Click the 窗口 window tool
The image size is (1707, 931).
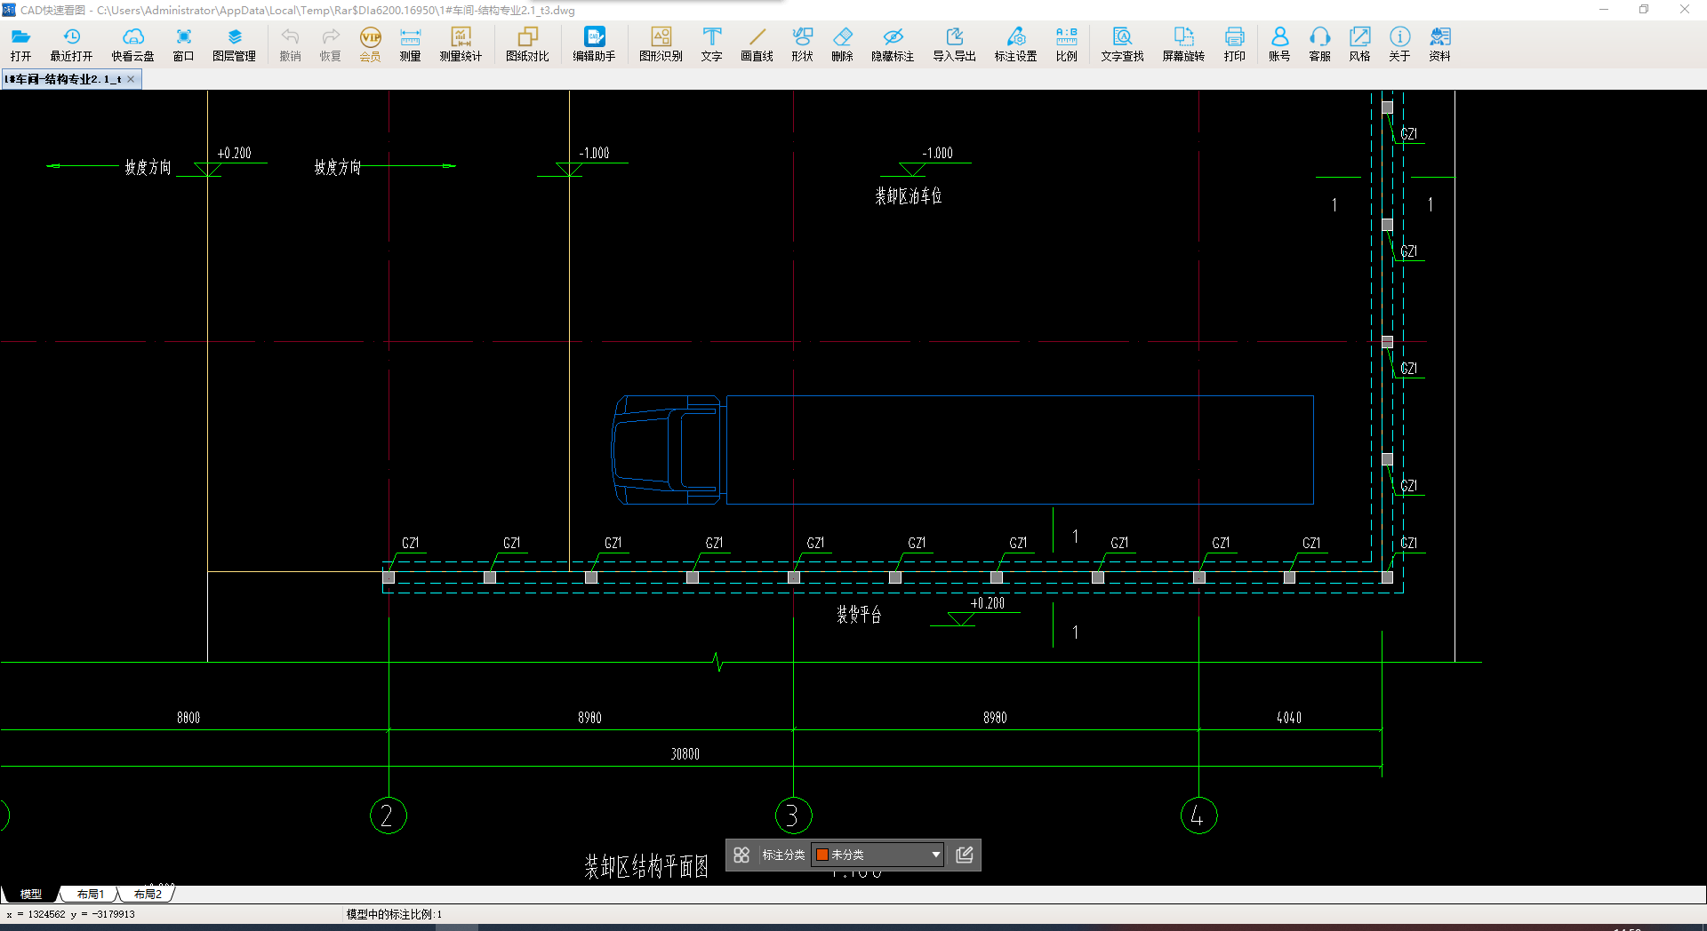183,44
